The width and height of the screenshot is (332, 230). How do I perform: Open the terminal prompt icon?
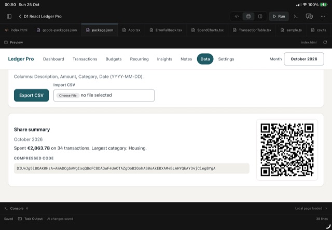pos(296,17)
